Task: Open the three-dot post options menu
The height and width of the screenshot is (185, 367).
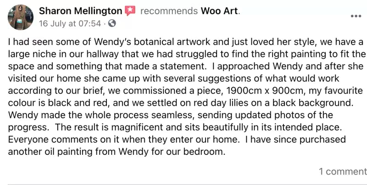Action: click(356, 16)
